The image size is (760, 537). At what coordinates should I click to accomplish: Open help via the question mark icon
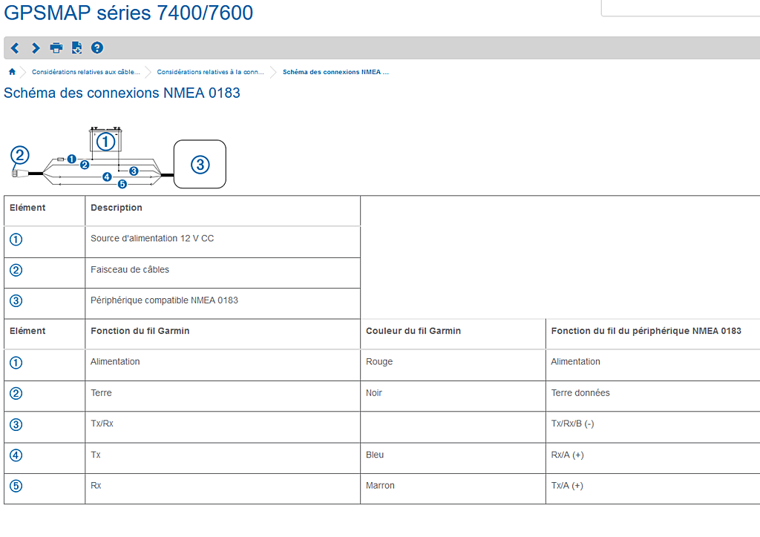(x=97, y=48)
